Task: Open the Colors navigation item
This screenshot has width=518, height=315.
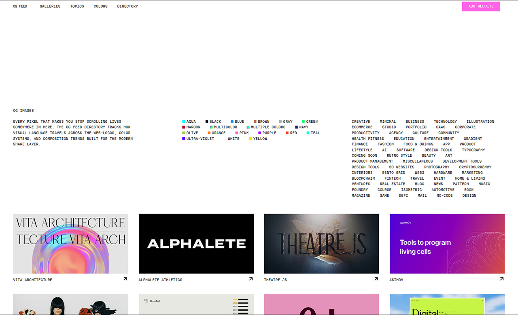Action: (x=100, y=6)
